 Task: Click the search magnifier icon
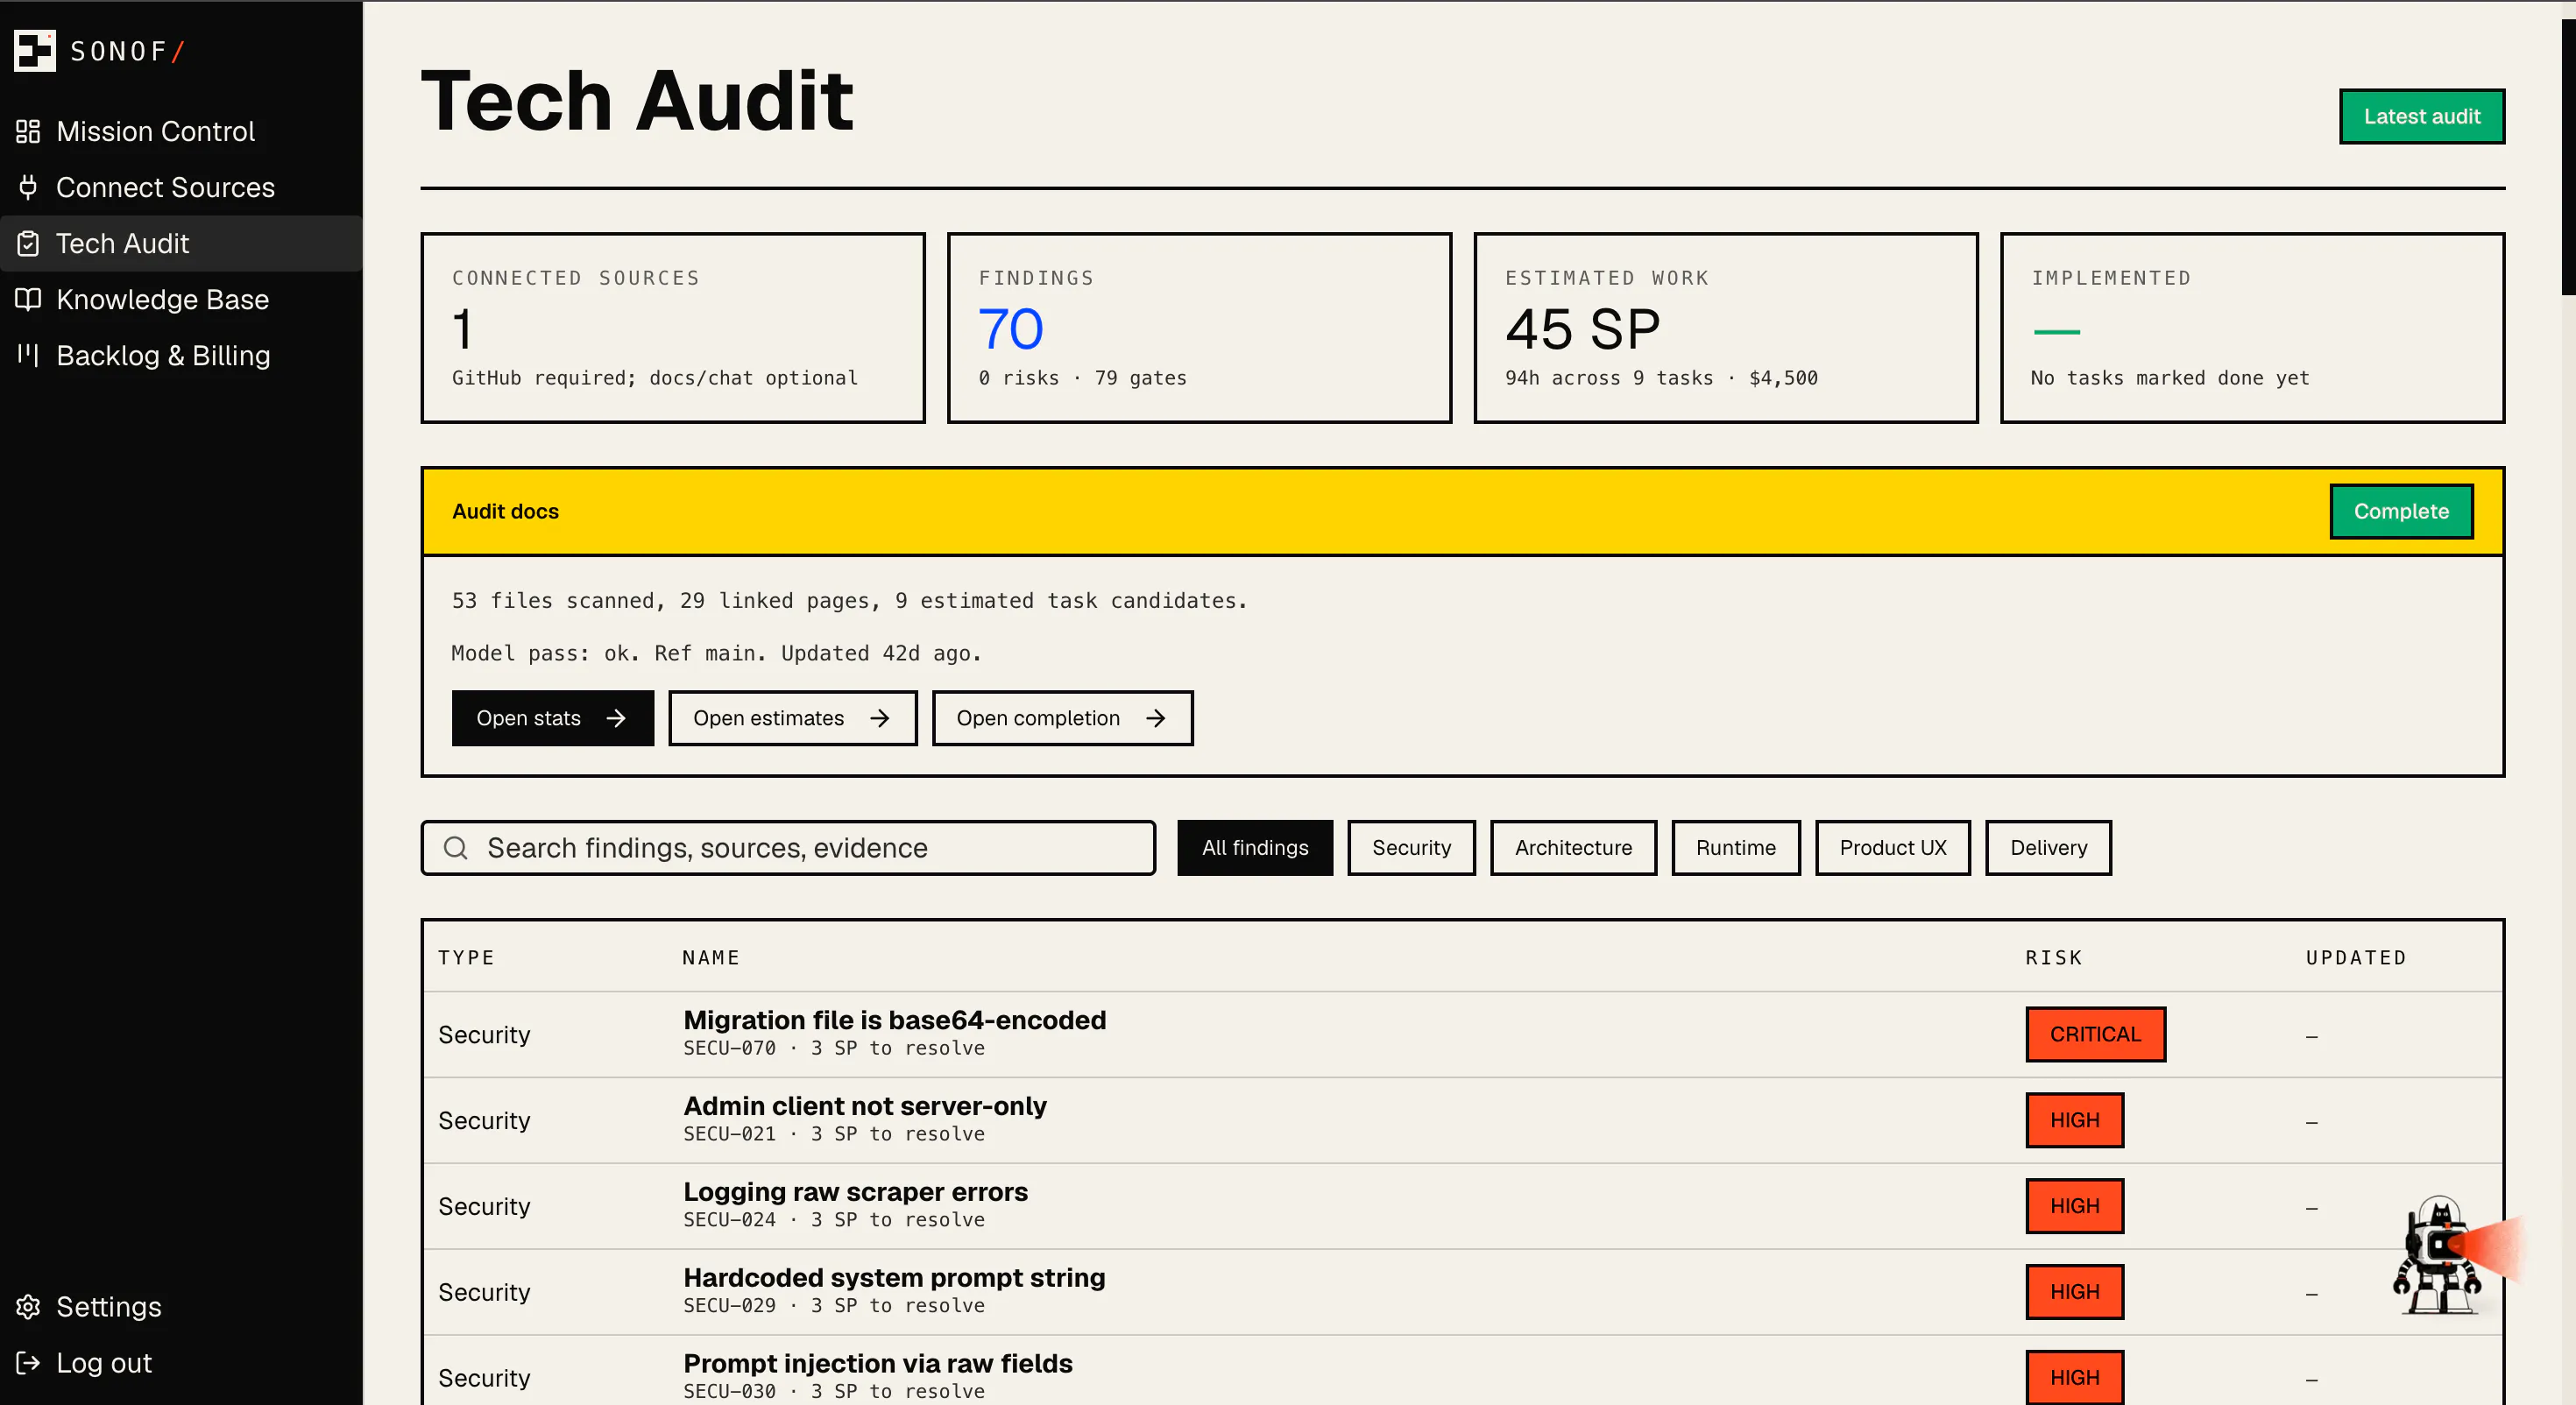pyautogui.click(x=456, y=848)
